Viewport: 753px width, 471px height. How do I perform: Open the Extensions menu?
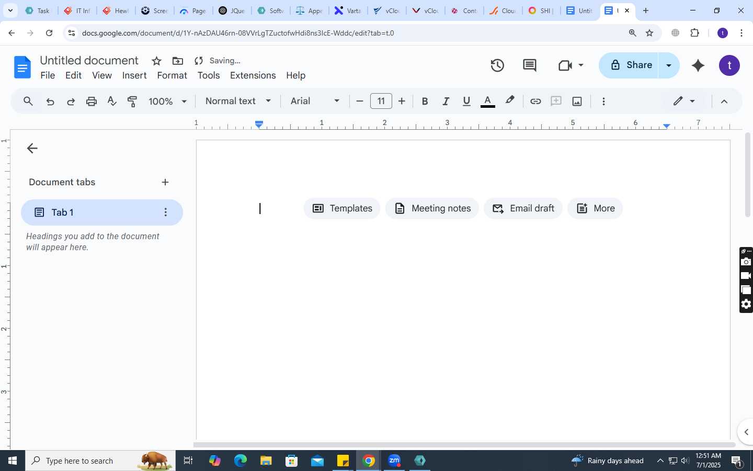(x=253, y=75)
